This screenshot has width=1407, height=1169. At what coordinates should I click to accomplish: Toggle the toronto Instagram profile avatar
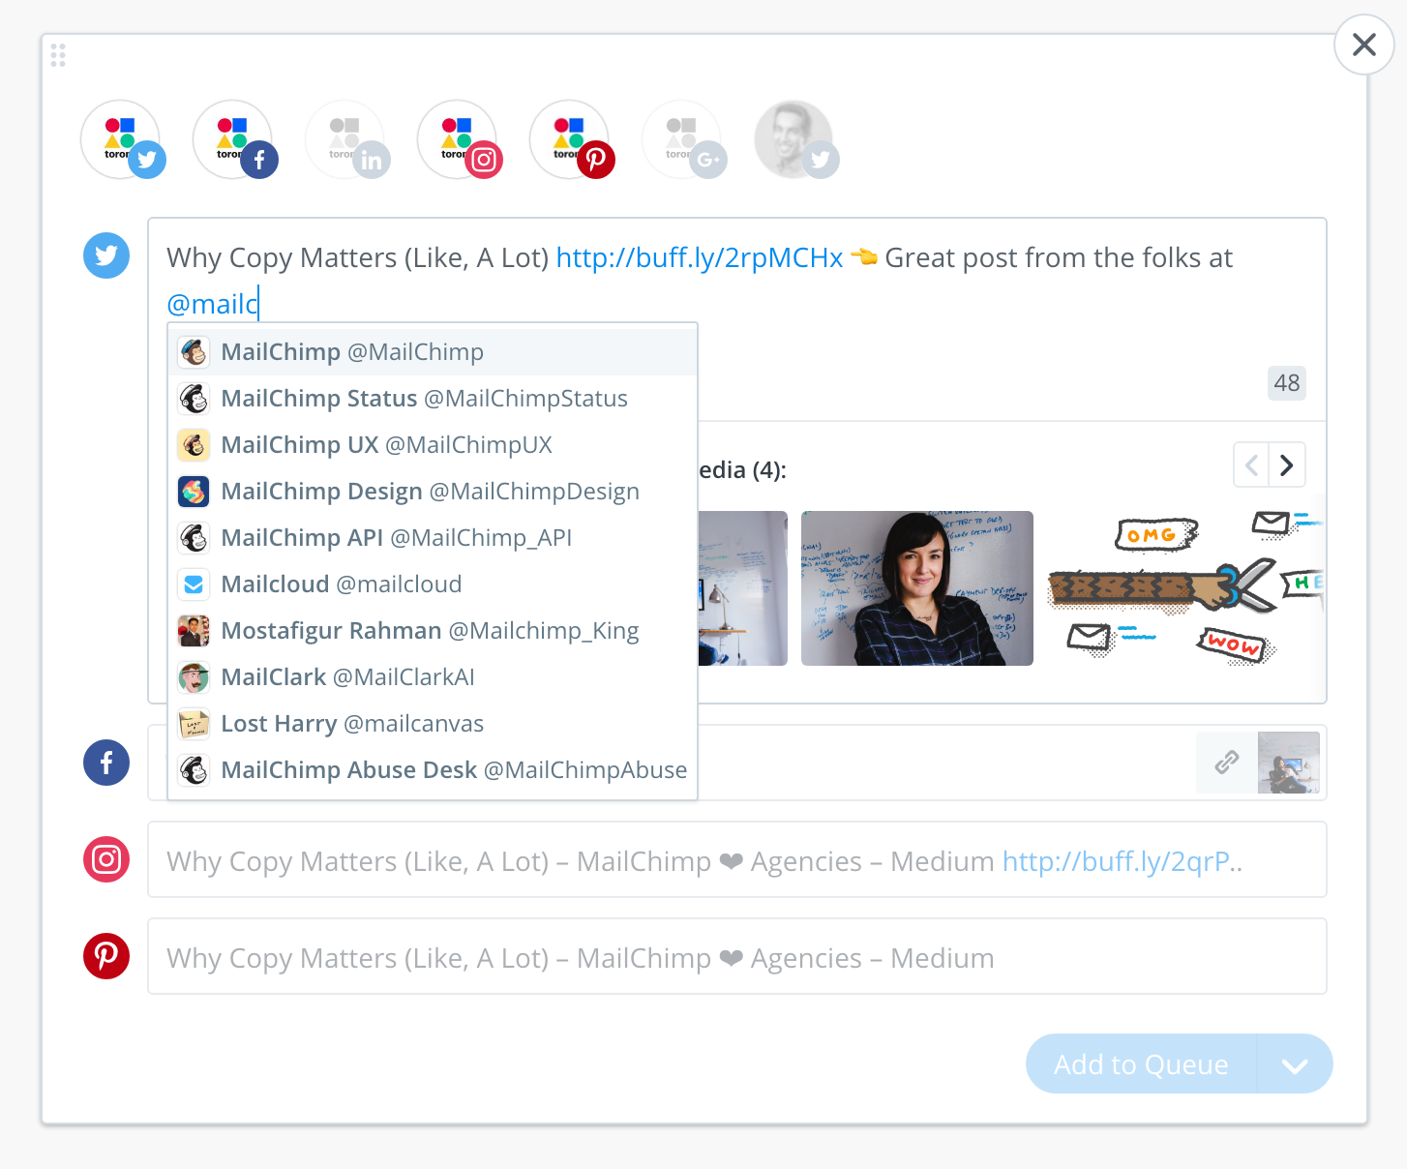[x=458, y=139]
